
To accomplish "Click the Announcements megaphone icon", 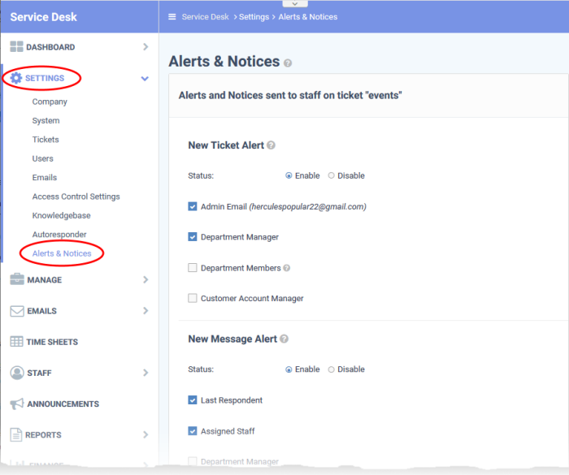I will pyautogui.click(x=16, y=404).
